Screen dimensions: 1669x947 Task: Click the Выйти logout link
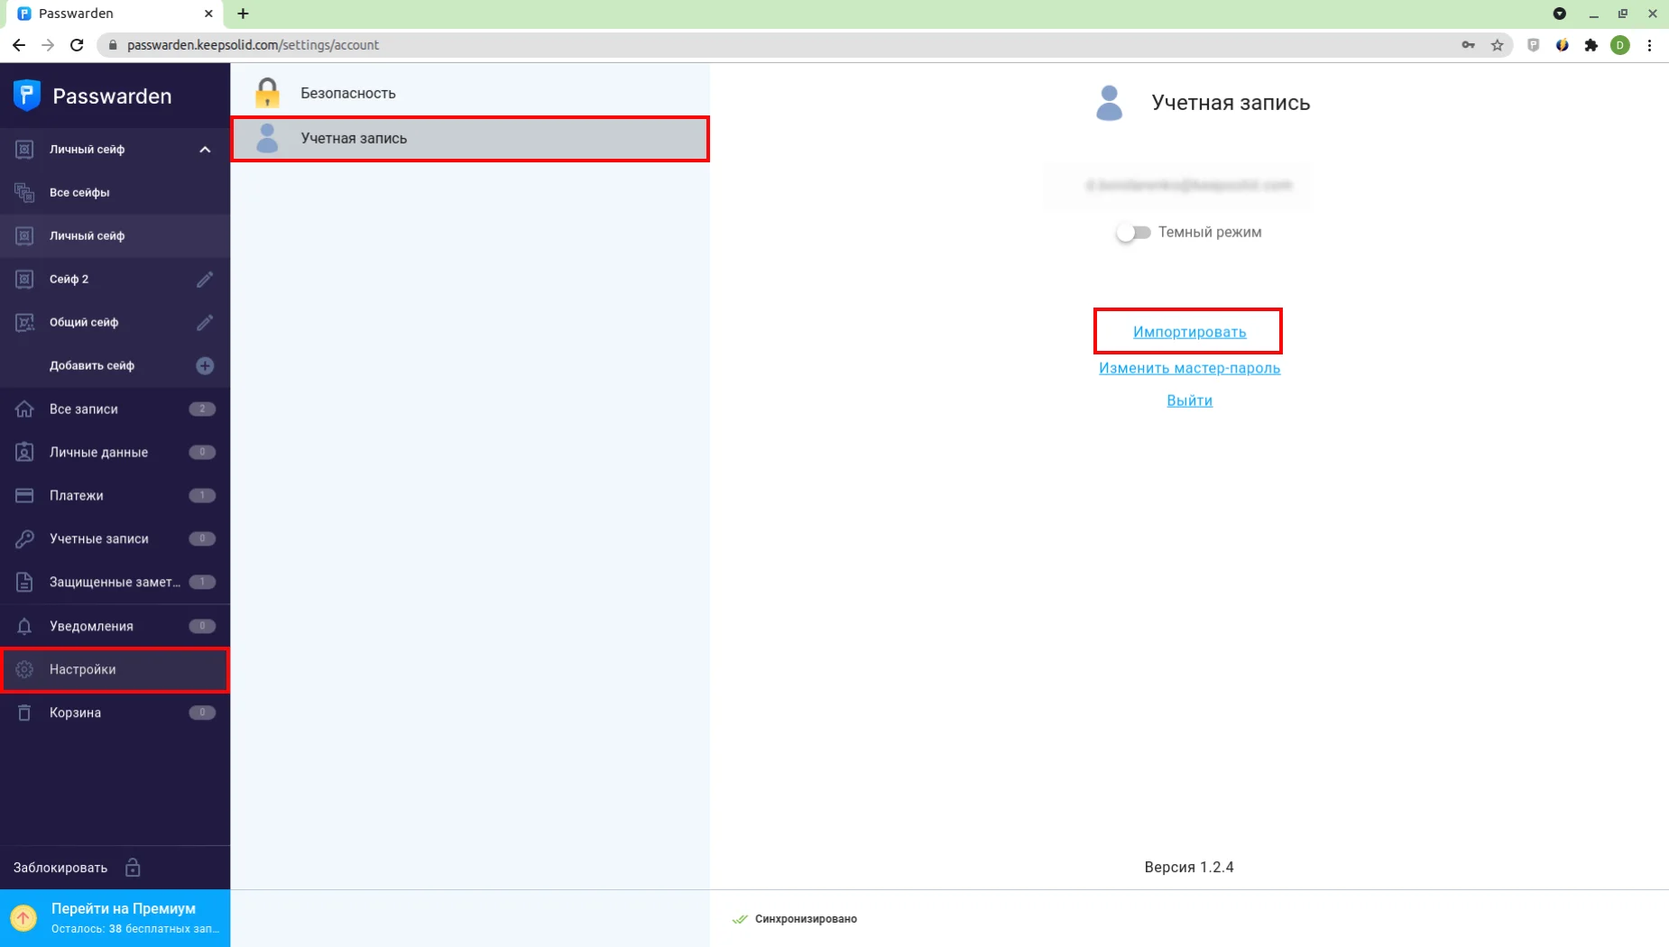click(x=1189, y=400)
